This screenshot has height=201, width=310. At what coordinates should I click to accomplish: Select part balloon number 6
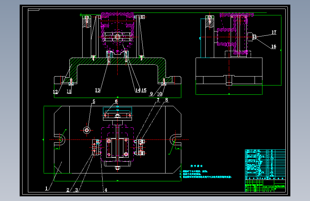(116, 101)
